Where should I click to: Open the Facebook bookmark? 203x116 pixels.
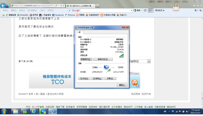(58, 15)
